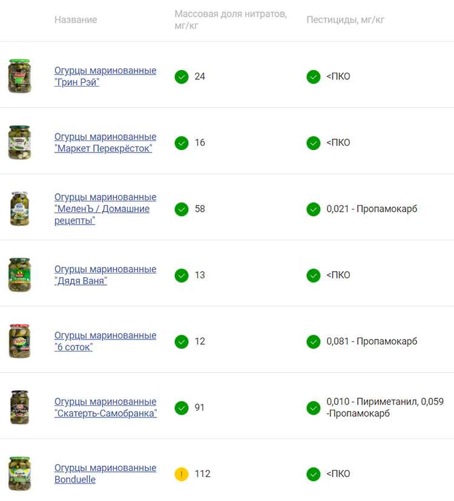Click the Маркет Перекрёсток jar image

tap(19, 143)
